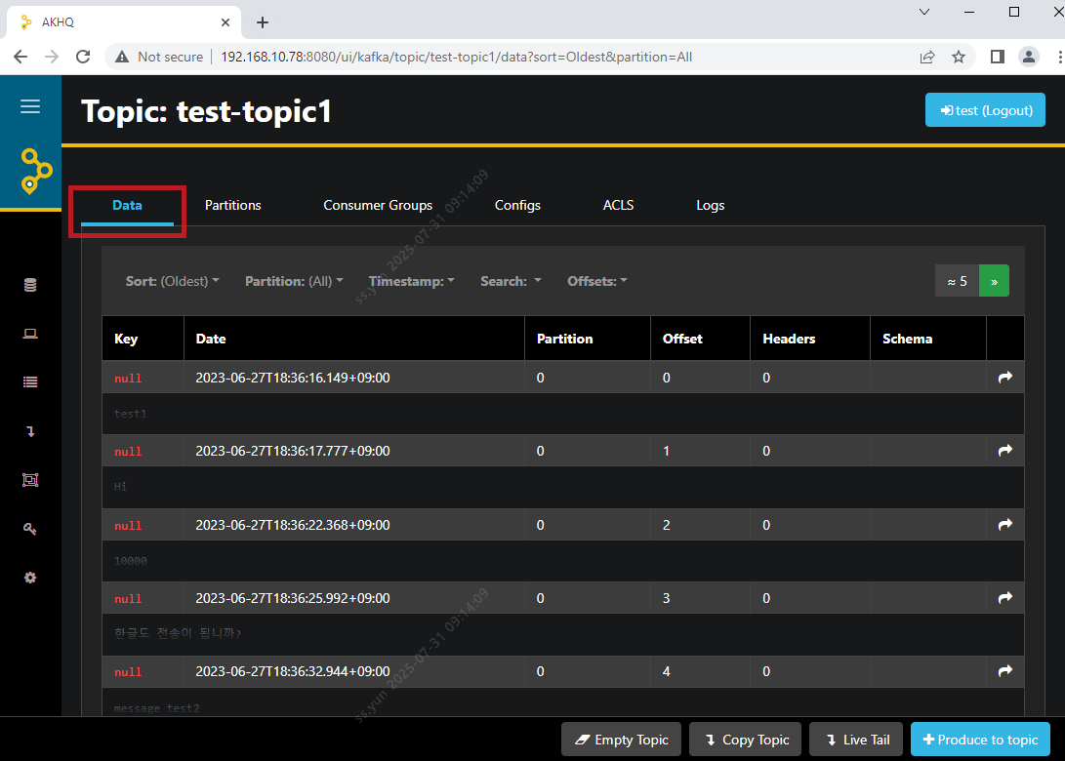
Task: Switch to the Partitions tab
Action: [x=232, y=205]
